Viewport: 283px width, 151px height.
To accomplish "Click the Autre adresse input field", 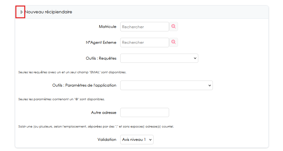I will 145,112.
